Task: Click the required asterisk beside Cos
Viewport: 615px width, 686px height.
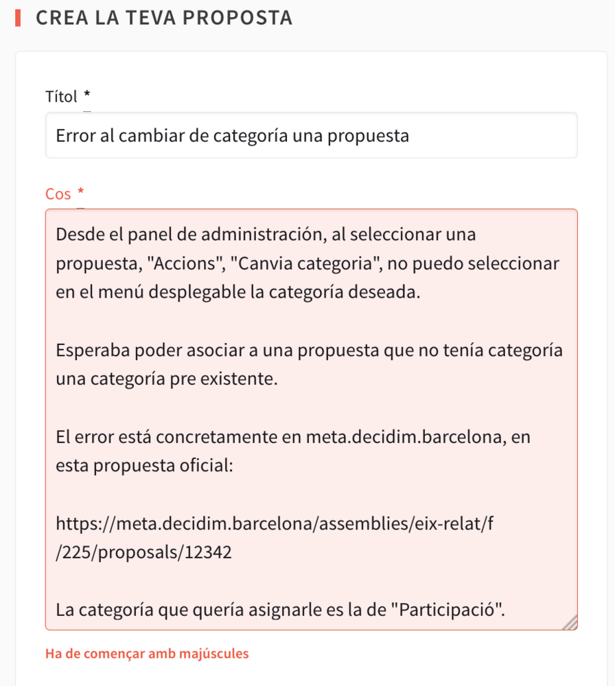Action: tap(80, 193)
